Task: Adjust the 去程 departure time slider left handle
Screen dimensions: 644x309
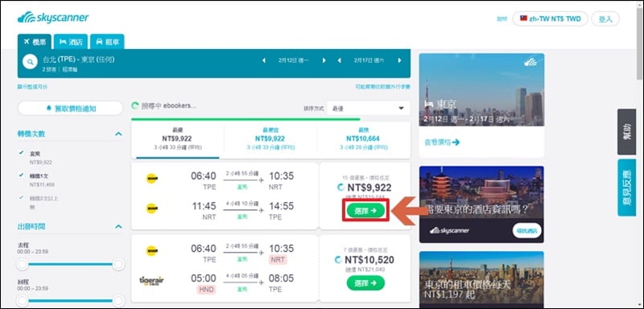Action: pos(23,264)
